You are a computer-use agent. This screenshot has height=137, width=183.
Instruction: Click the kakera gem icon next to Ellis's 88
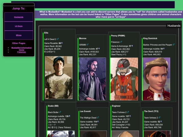pyautogui.click(x=62, y=43)
